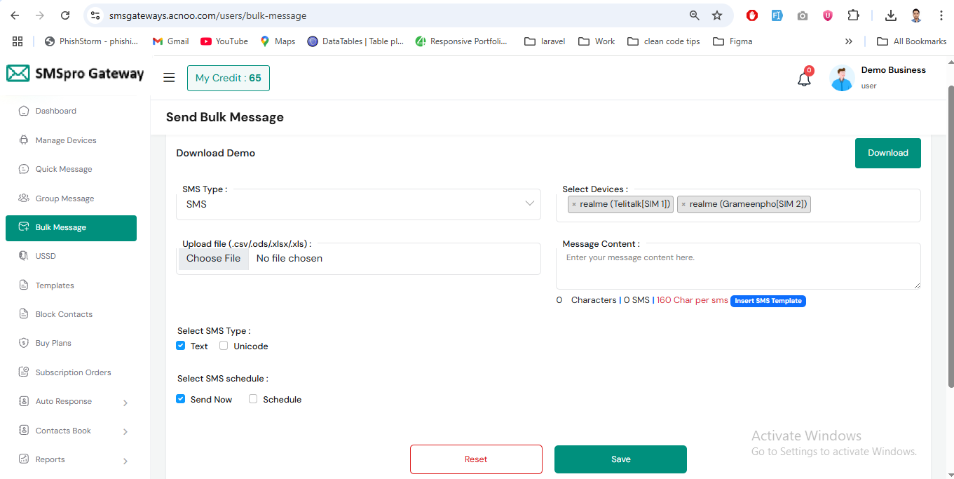Uncheck the Text SMS type checkbox
This screenshot has height=479, width=954.
tap(181, 346)
